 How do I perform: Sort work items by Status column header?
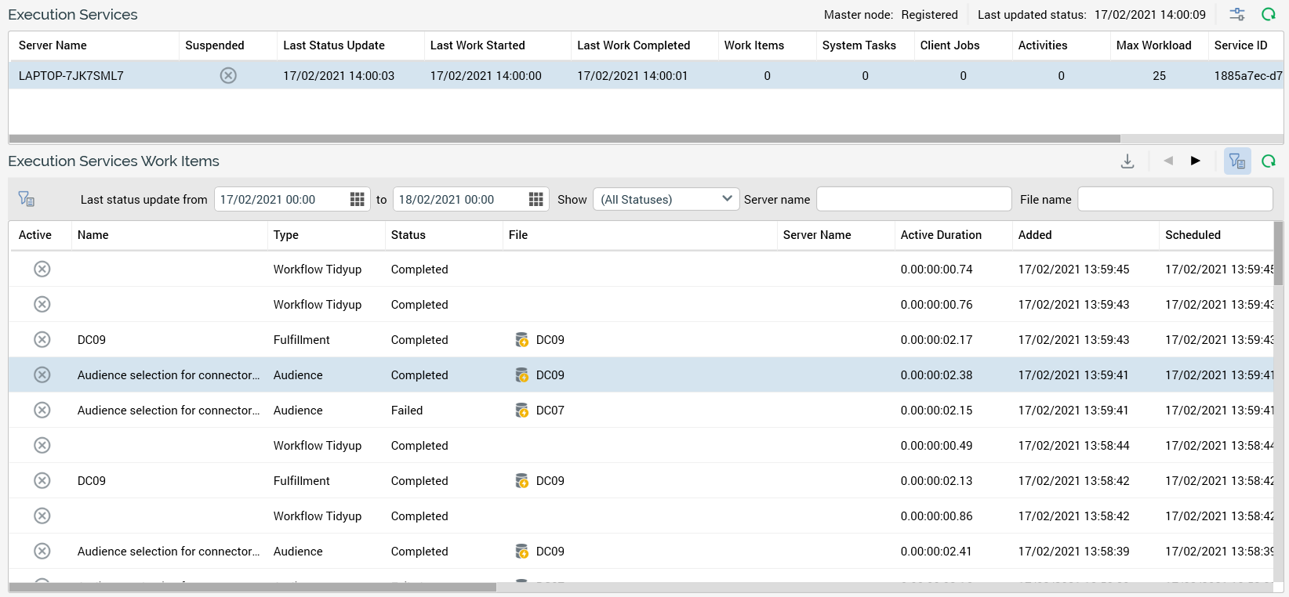pos(408,235)
